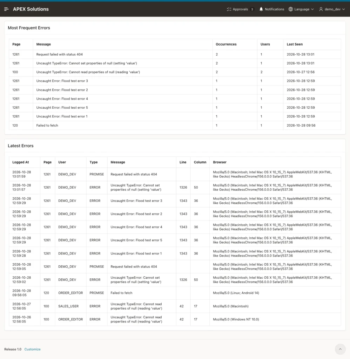Select 'Flood test error 1' in Most Frequent Errors
Image resolution: width=350 pixels, height=359 pixels.
coord(62,116)
